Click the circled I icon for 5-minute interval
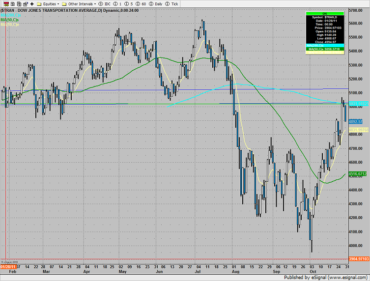The image size is (370, 281). 127,4
